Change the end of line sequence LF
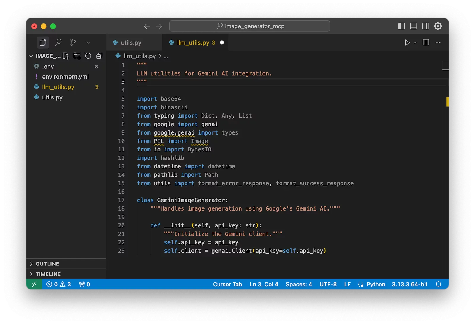 pos(347,284)
